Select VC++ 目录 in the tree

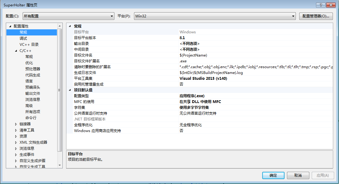(29, 45)
